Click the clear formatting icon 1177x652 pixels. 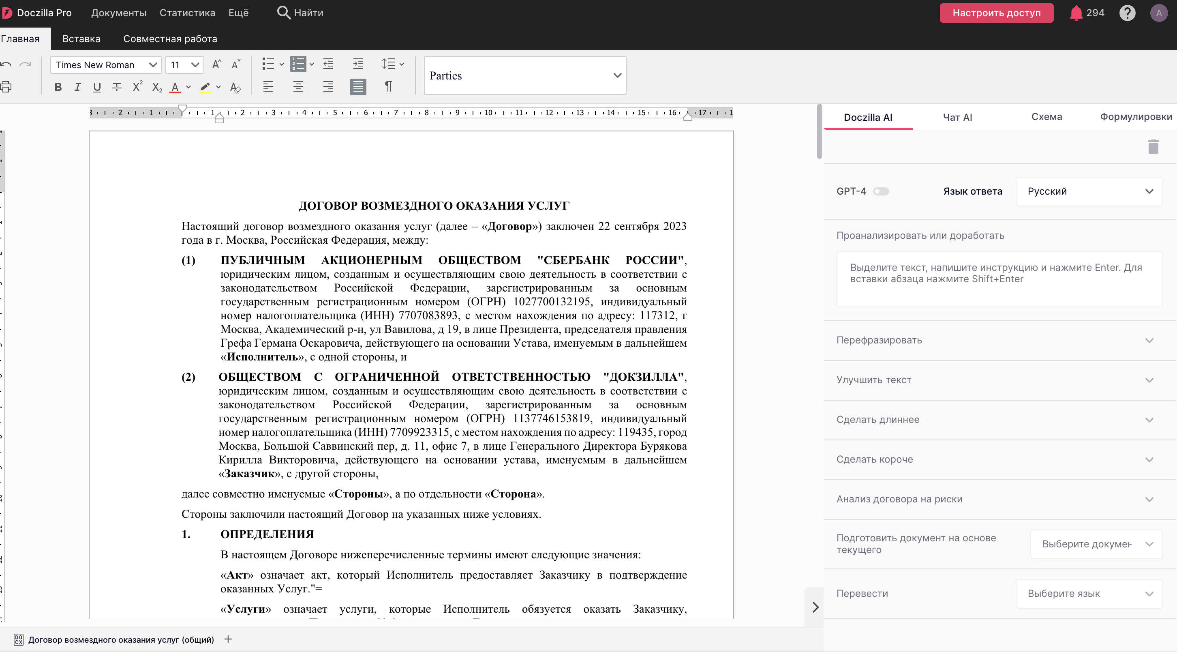[235, 87]
